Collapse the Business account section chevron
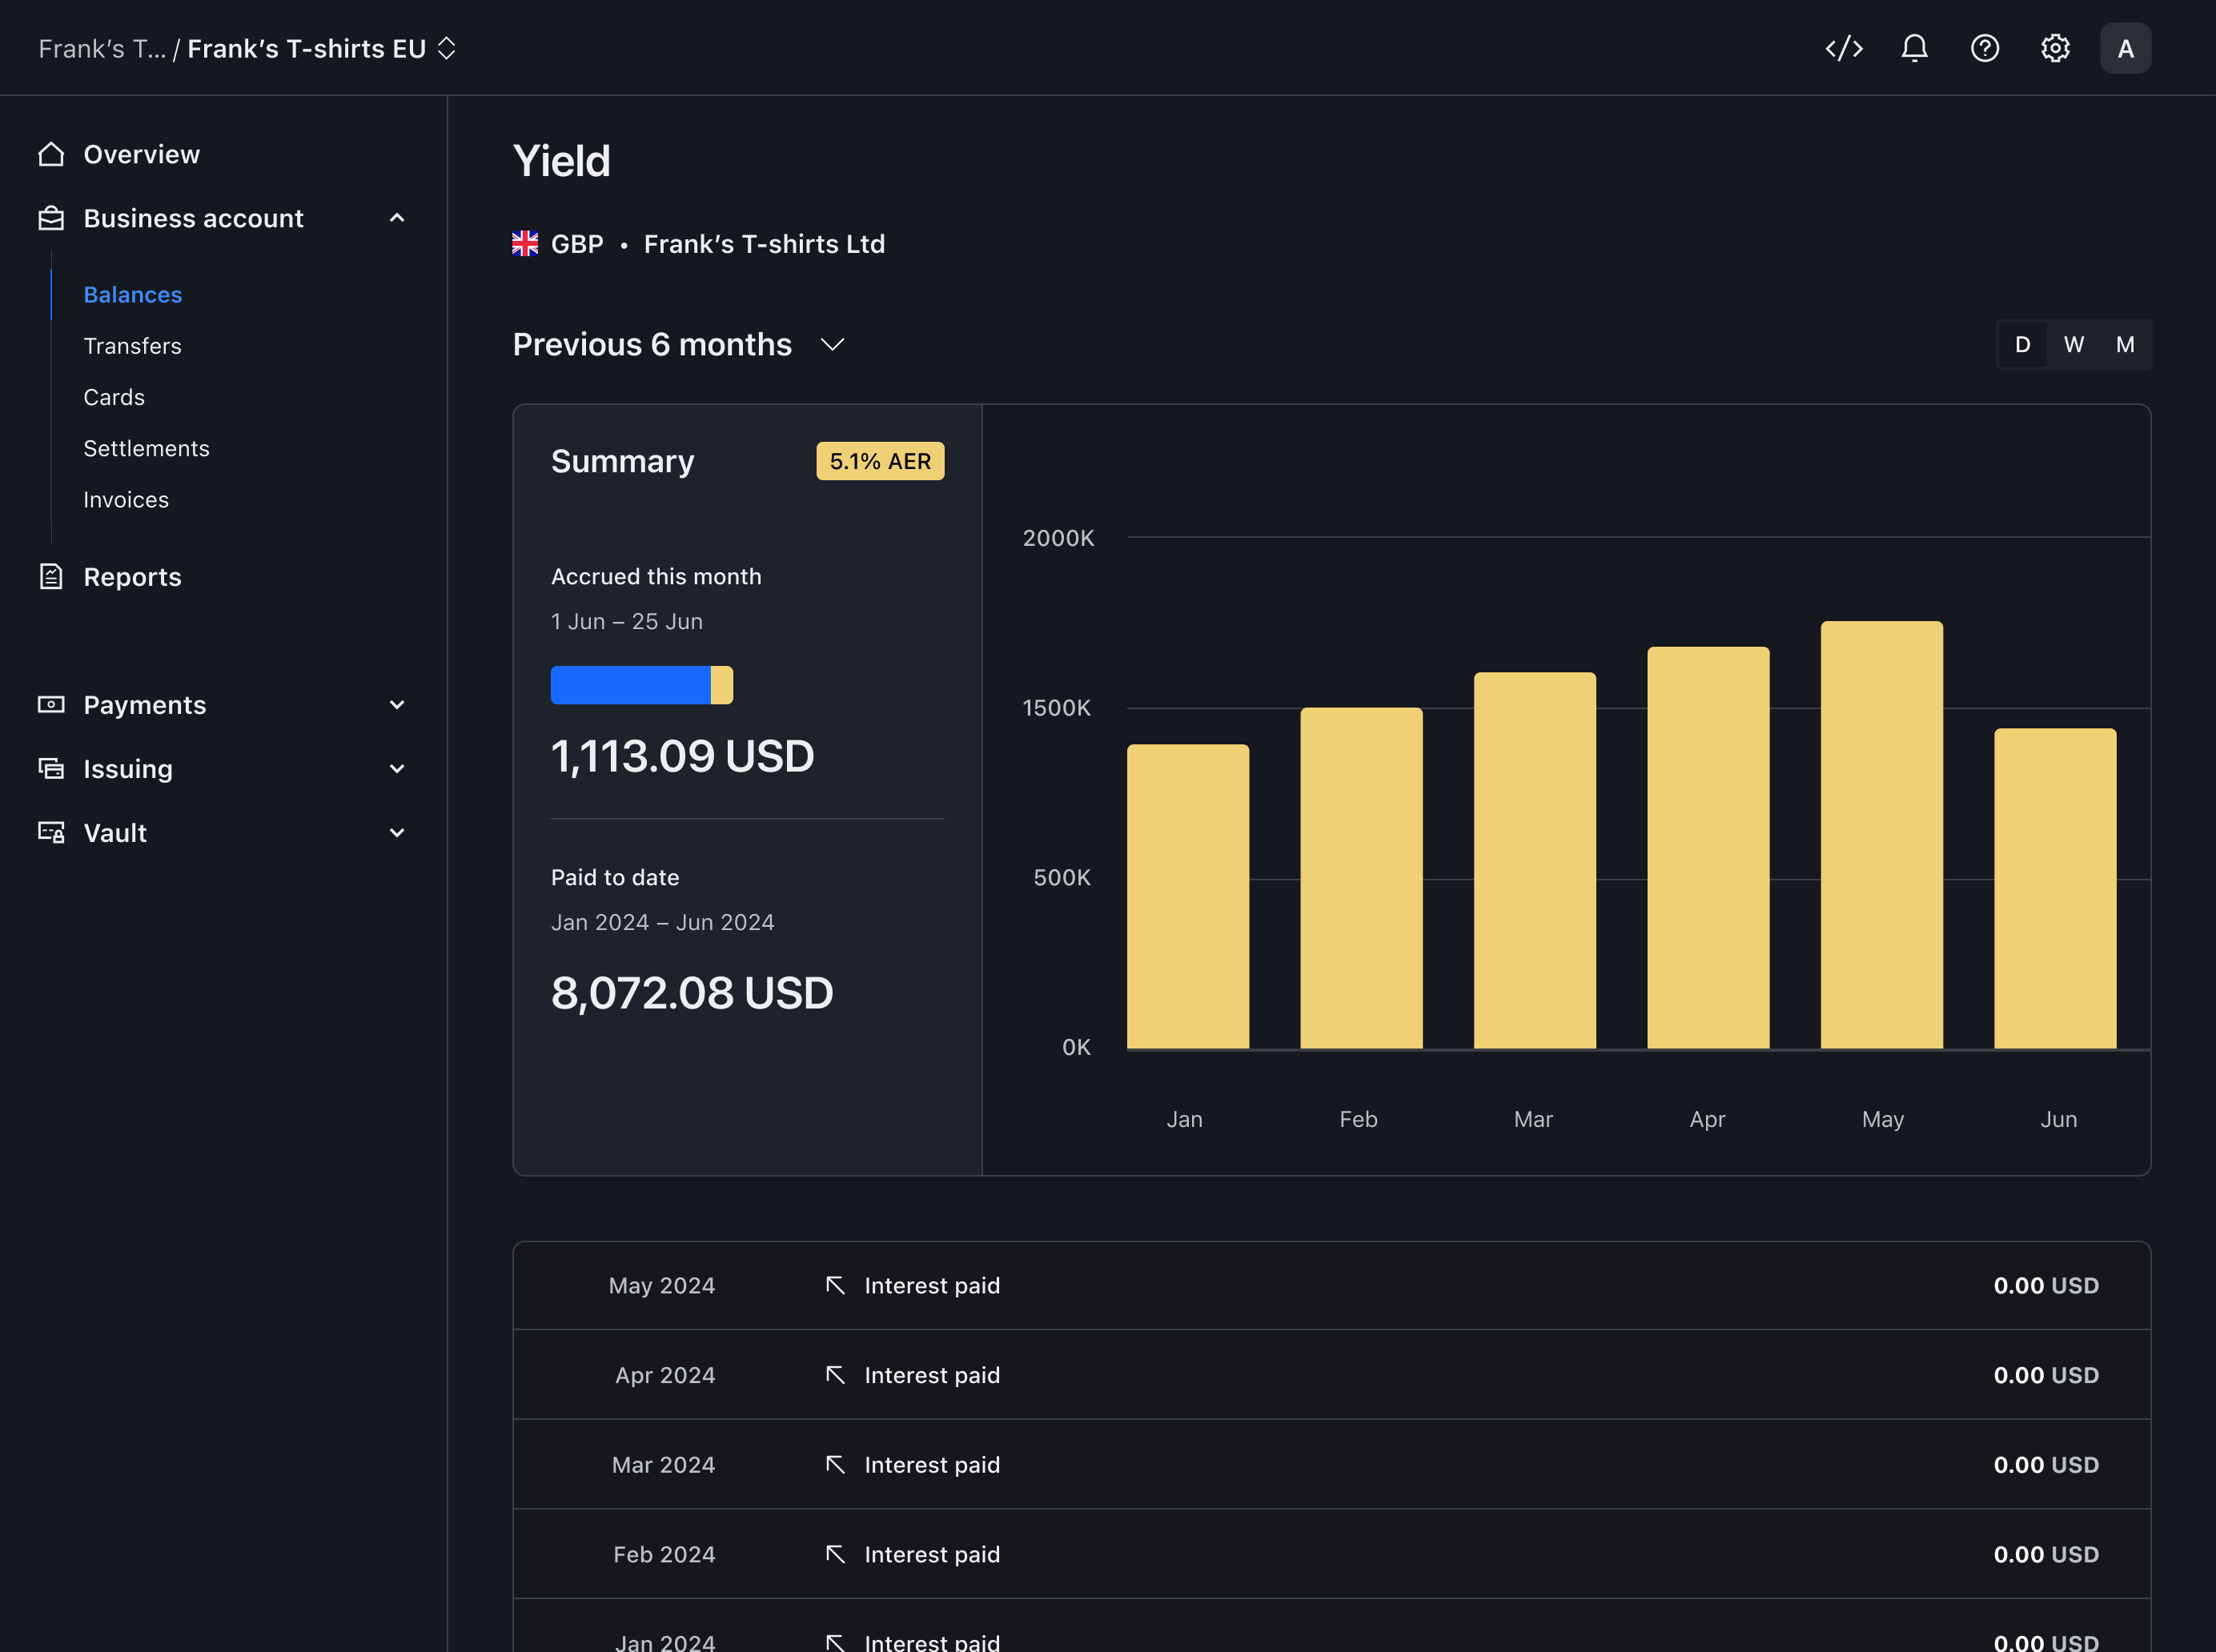This screenshot has height=1652, width=2216. [397, 218]
